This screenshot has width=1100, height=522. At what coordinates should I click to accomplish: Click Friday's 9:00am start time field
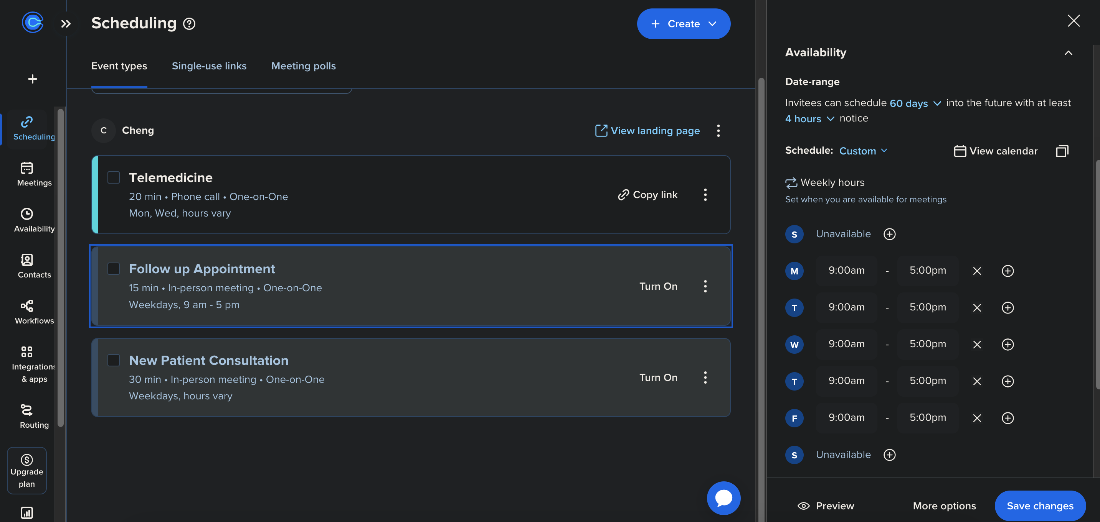coord(846,417)
